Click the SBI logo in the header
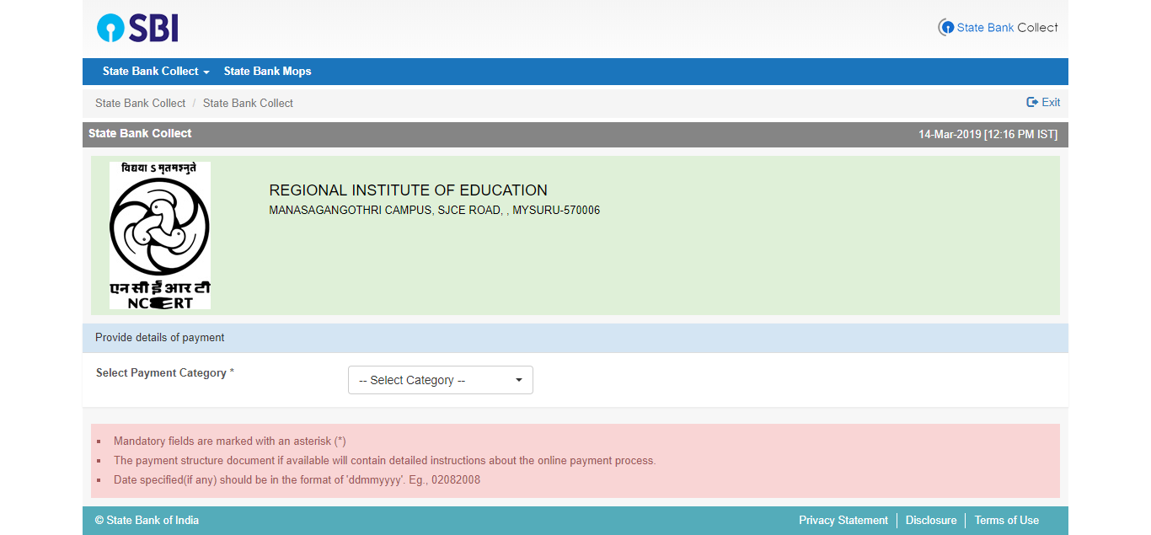The width and height of the screenshot is (1151, 535). point(137,28)
